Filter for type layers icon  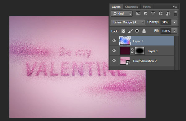(153, 14)
